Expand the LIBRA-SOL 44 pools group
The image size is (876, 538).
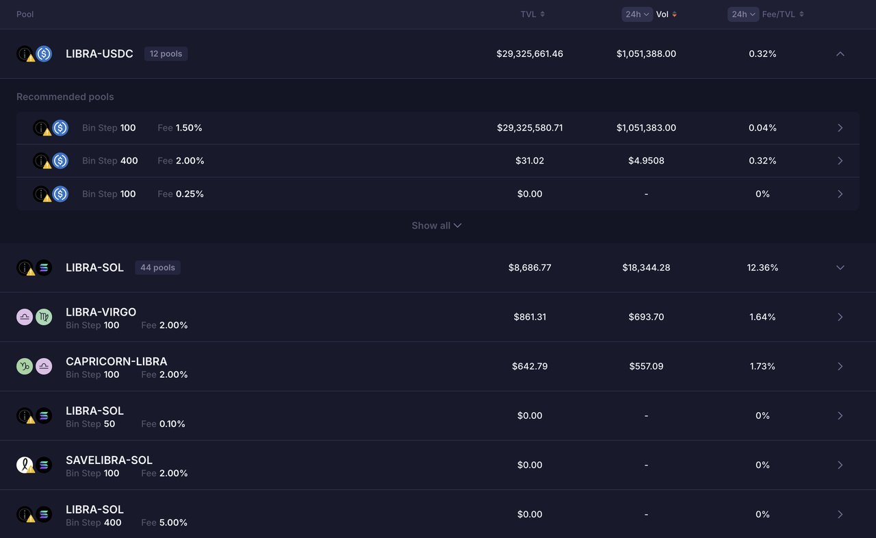[840, 268]
